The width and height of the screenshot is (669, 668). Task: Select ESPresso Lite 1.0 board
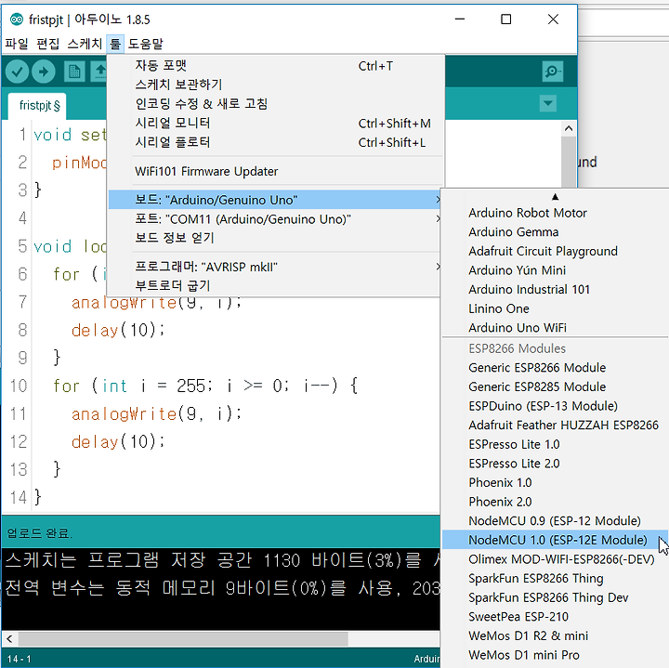click(556, 444)
